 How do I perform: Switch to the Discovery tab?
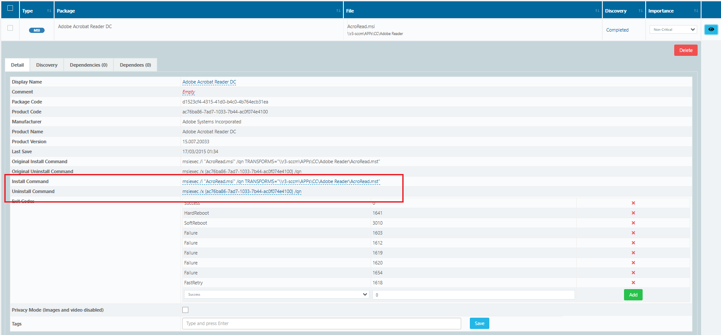(x=47, y=65)
